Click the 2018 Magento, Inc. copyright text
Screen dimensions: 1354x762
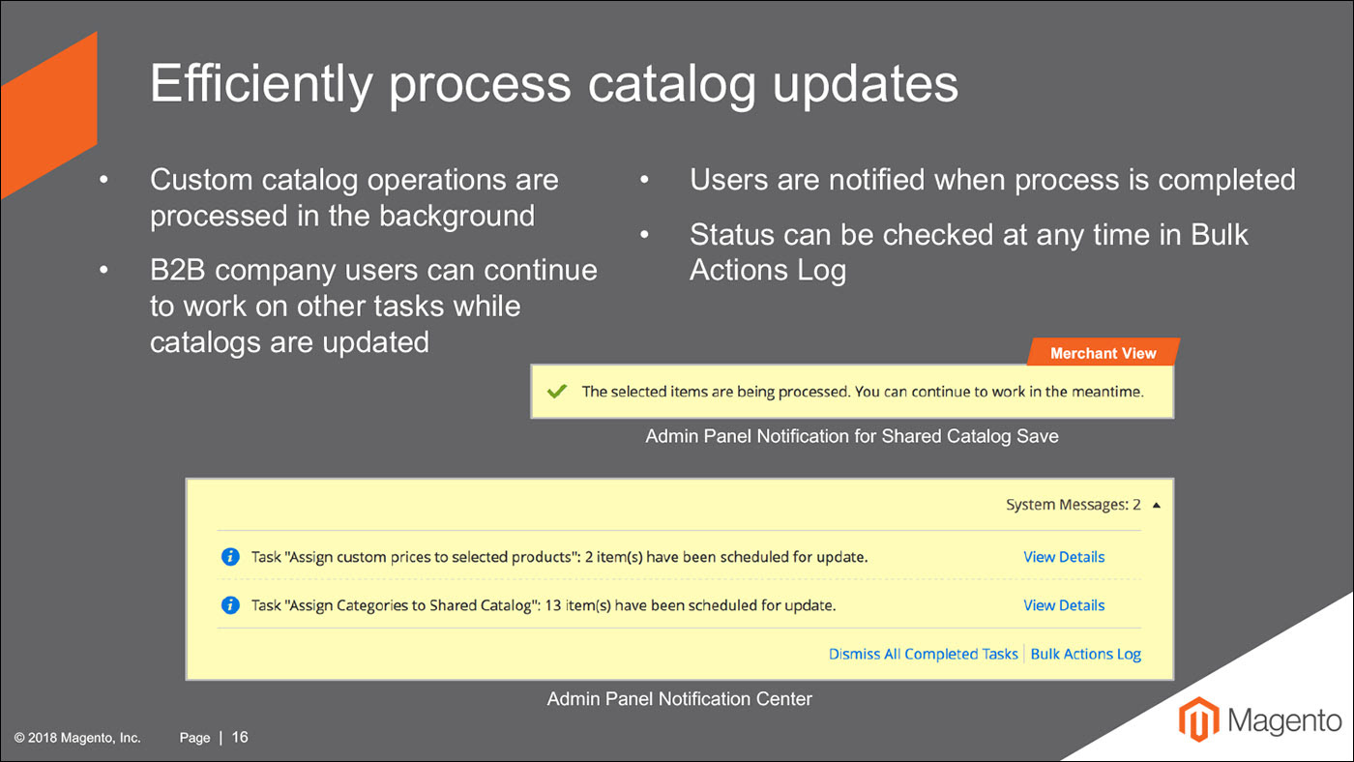point(77,738)
